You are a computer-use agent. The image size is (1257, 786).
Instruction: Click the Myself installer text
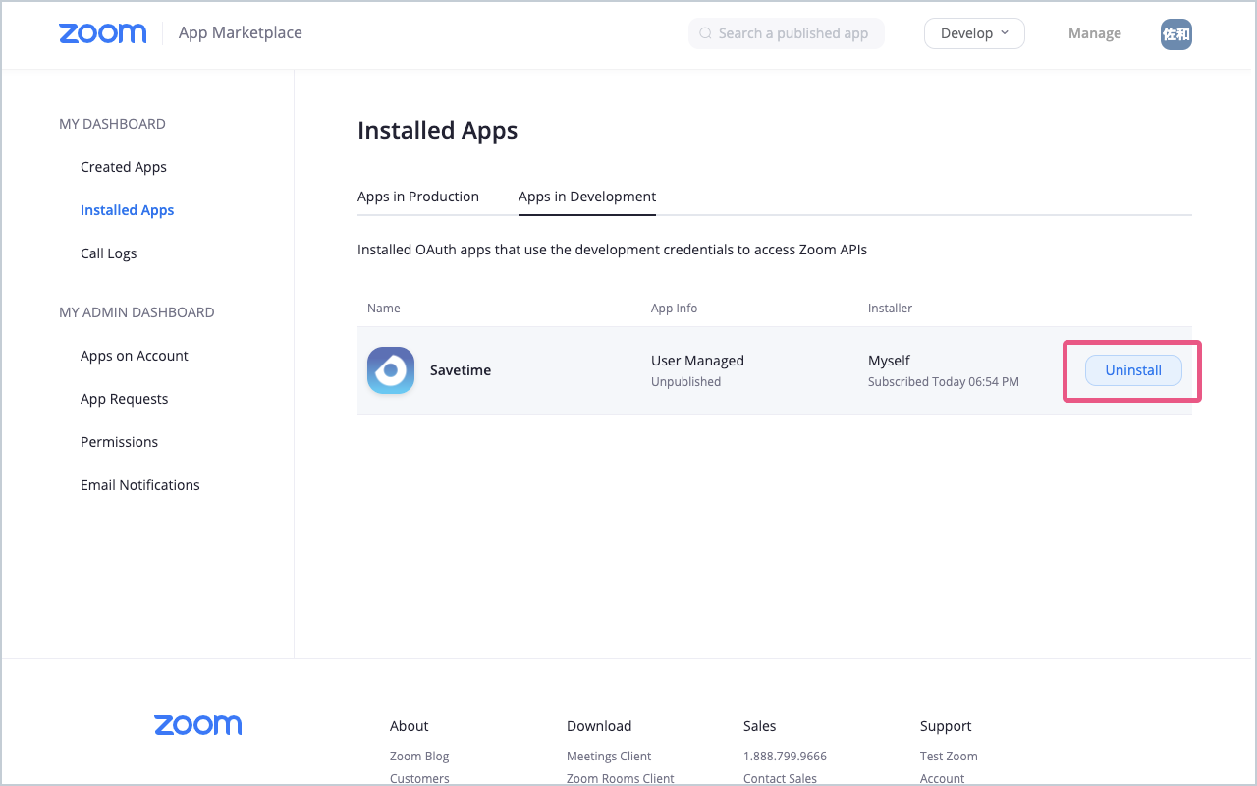[x=889, y=361]
